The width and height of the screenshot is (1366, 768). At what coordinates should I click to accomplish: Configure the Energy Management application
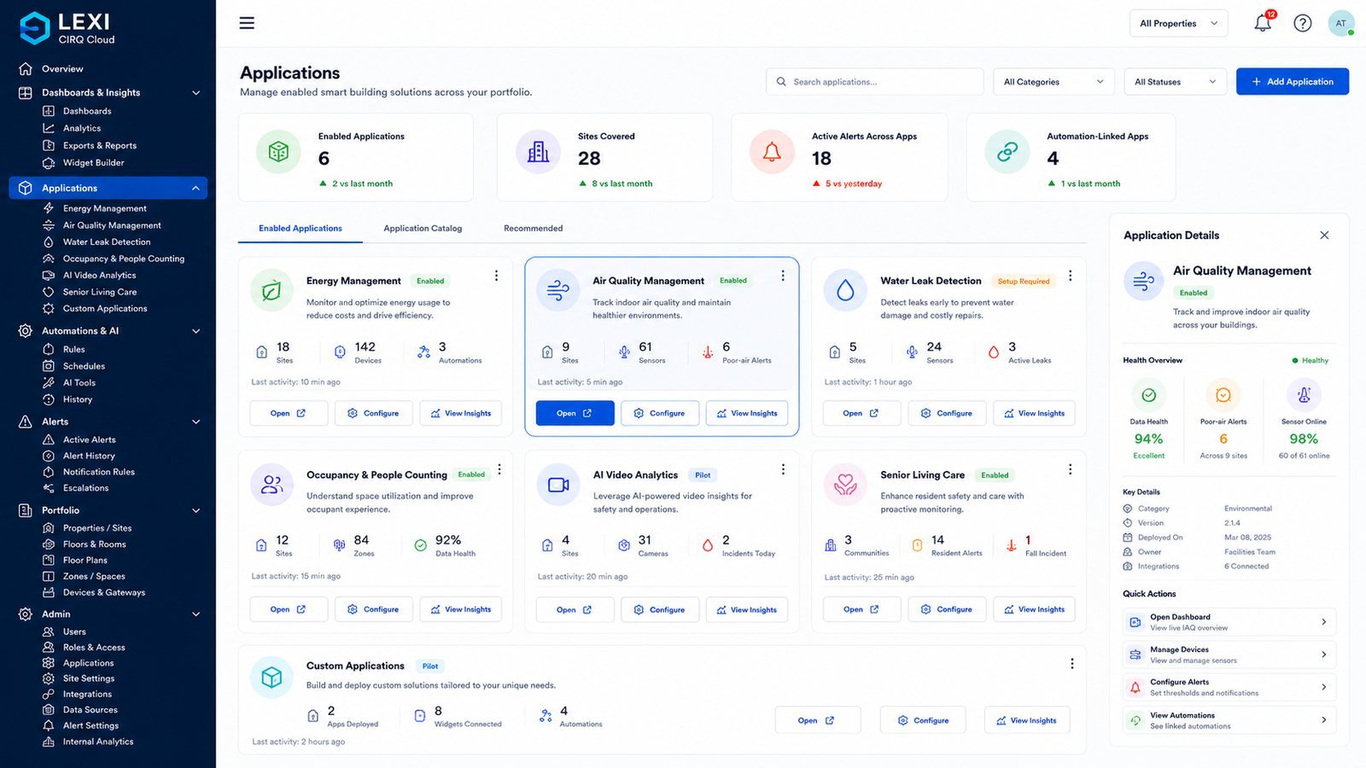pyautogui.click(x=374, y=413)
